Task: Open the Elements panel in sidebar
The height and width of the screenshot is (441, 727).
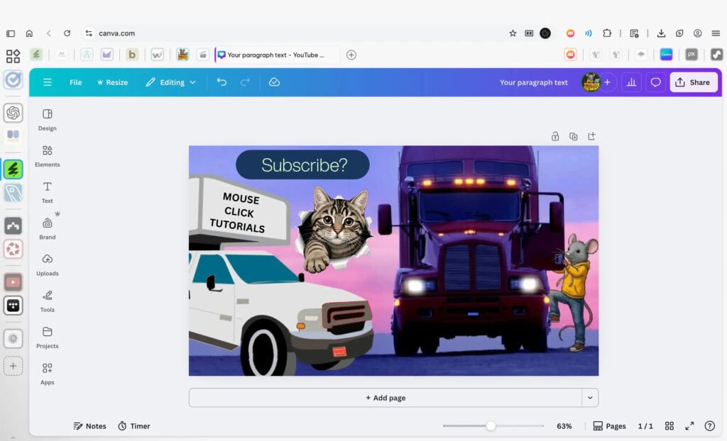Action: pyautogui.click(x=47, y=155)
